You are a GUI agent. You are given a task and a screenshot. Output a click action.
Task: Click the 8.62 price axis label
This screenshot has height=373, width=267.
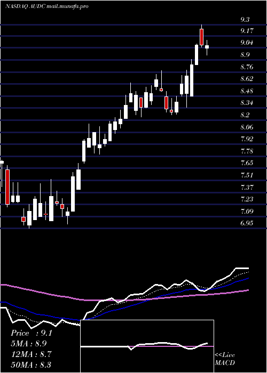[x=247, y=79]
